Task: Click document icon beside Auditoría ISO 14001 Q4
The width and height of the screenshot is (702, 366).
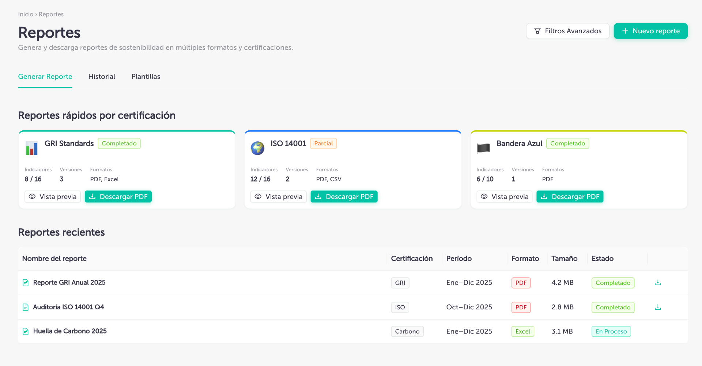Action: point(26,307)
